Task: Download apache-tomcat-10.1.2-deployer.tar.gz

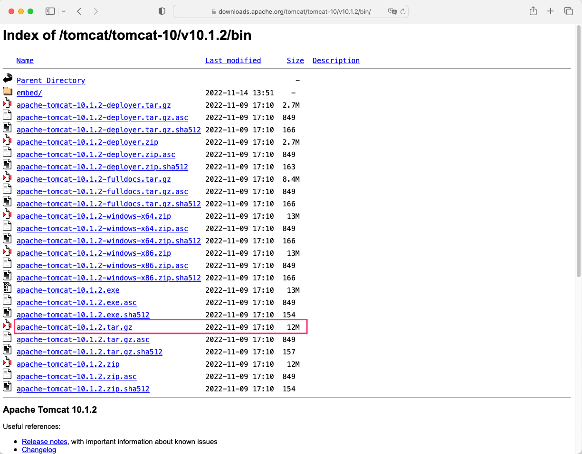Action: point(94,105)
